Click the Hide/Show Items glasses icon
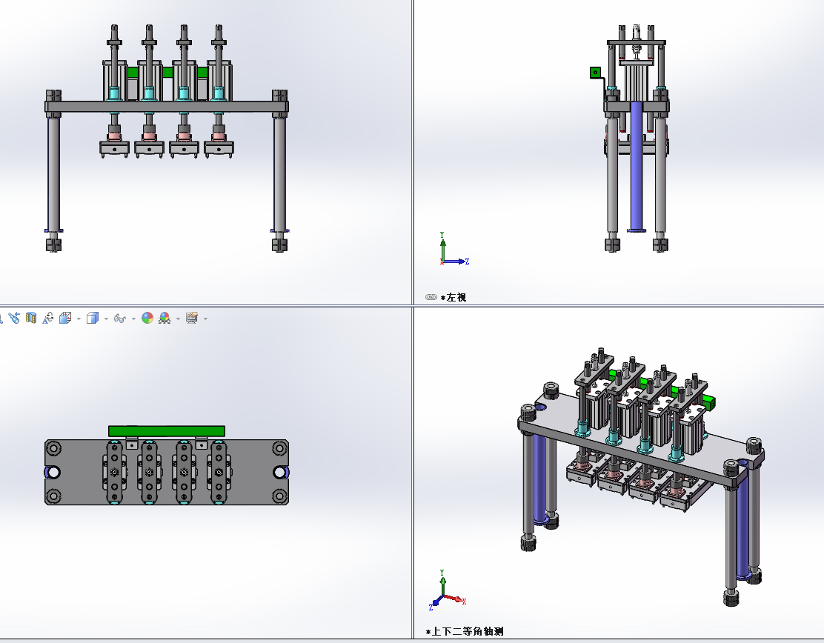The height and width of the screenshot is (643, 824). 120,319
